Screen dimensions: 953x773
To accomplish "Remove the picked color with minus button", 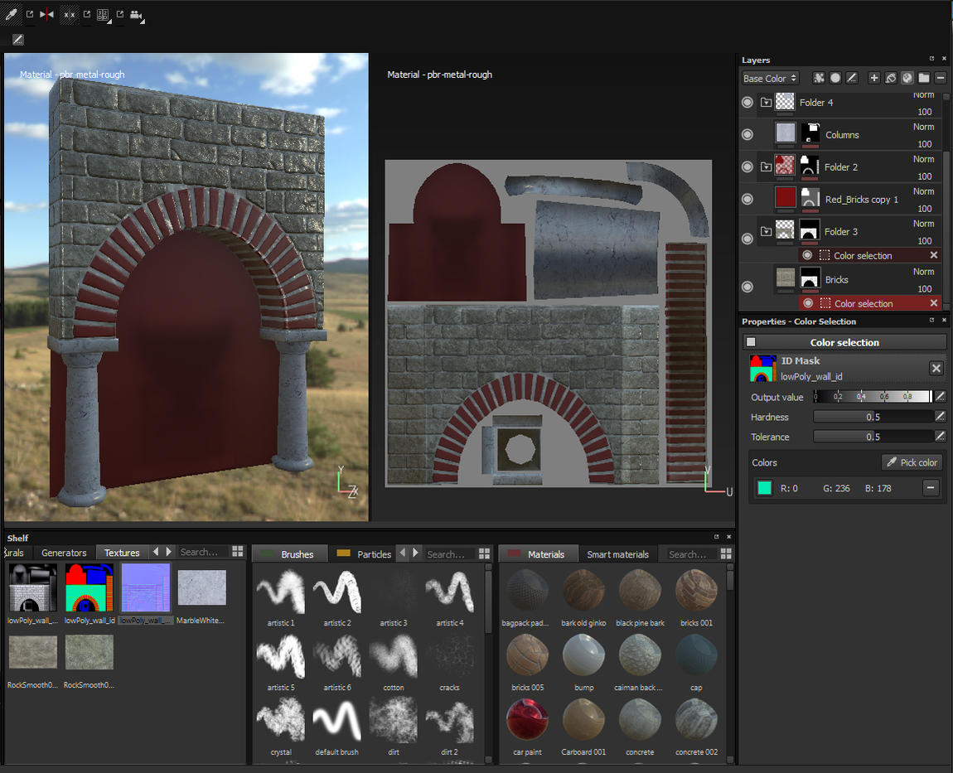I will click(931, 488).
